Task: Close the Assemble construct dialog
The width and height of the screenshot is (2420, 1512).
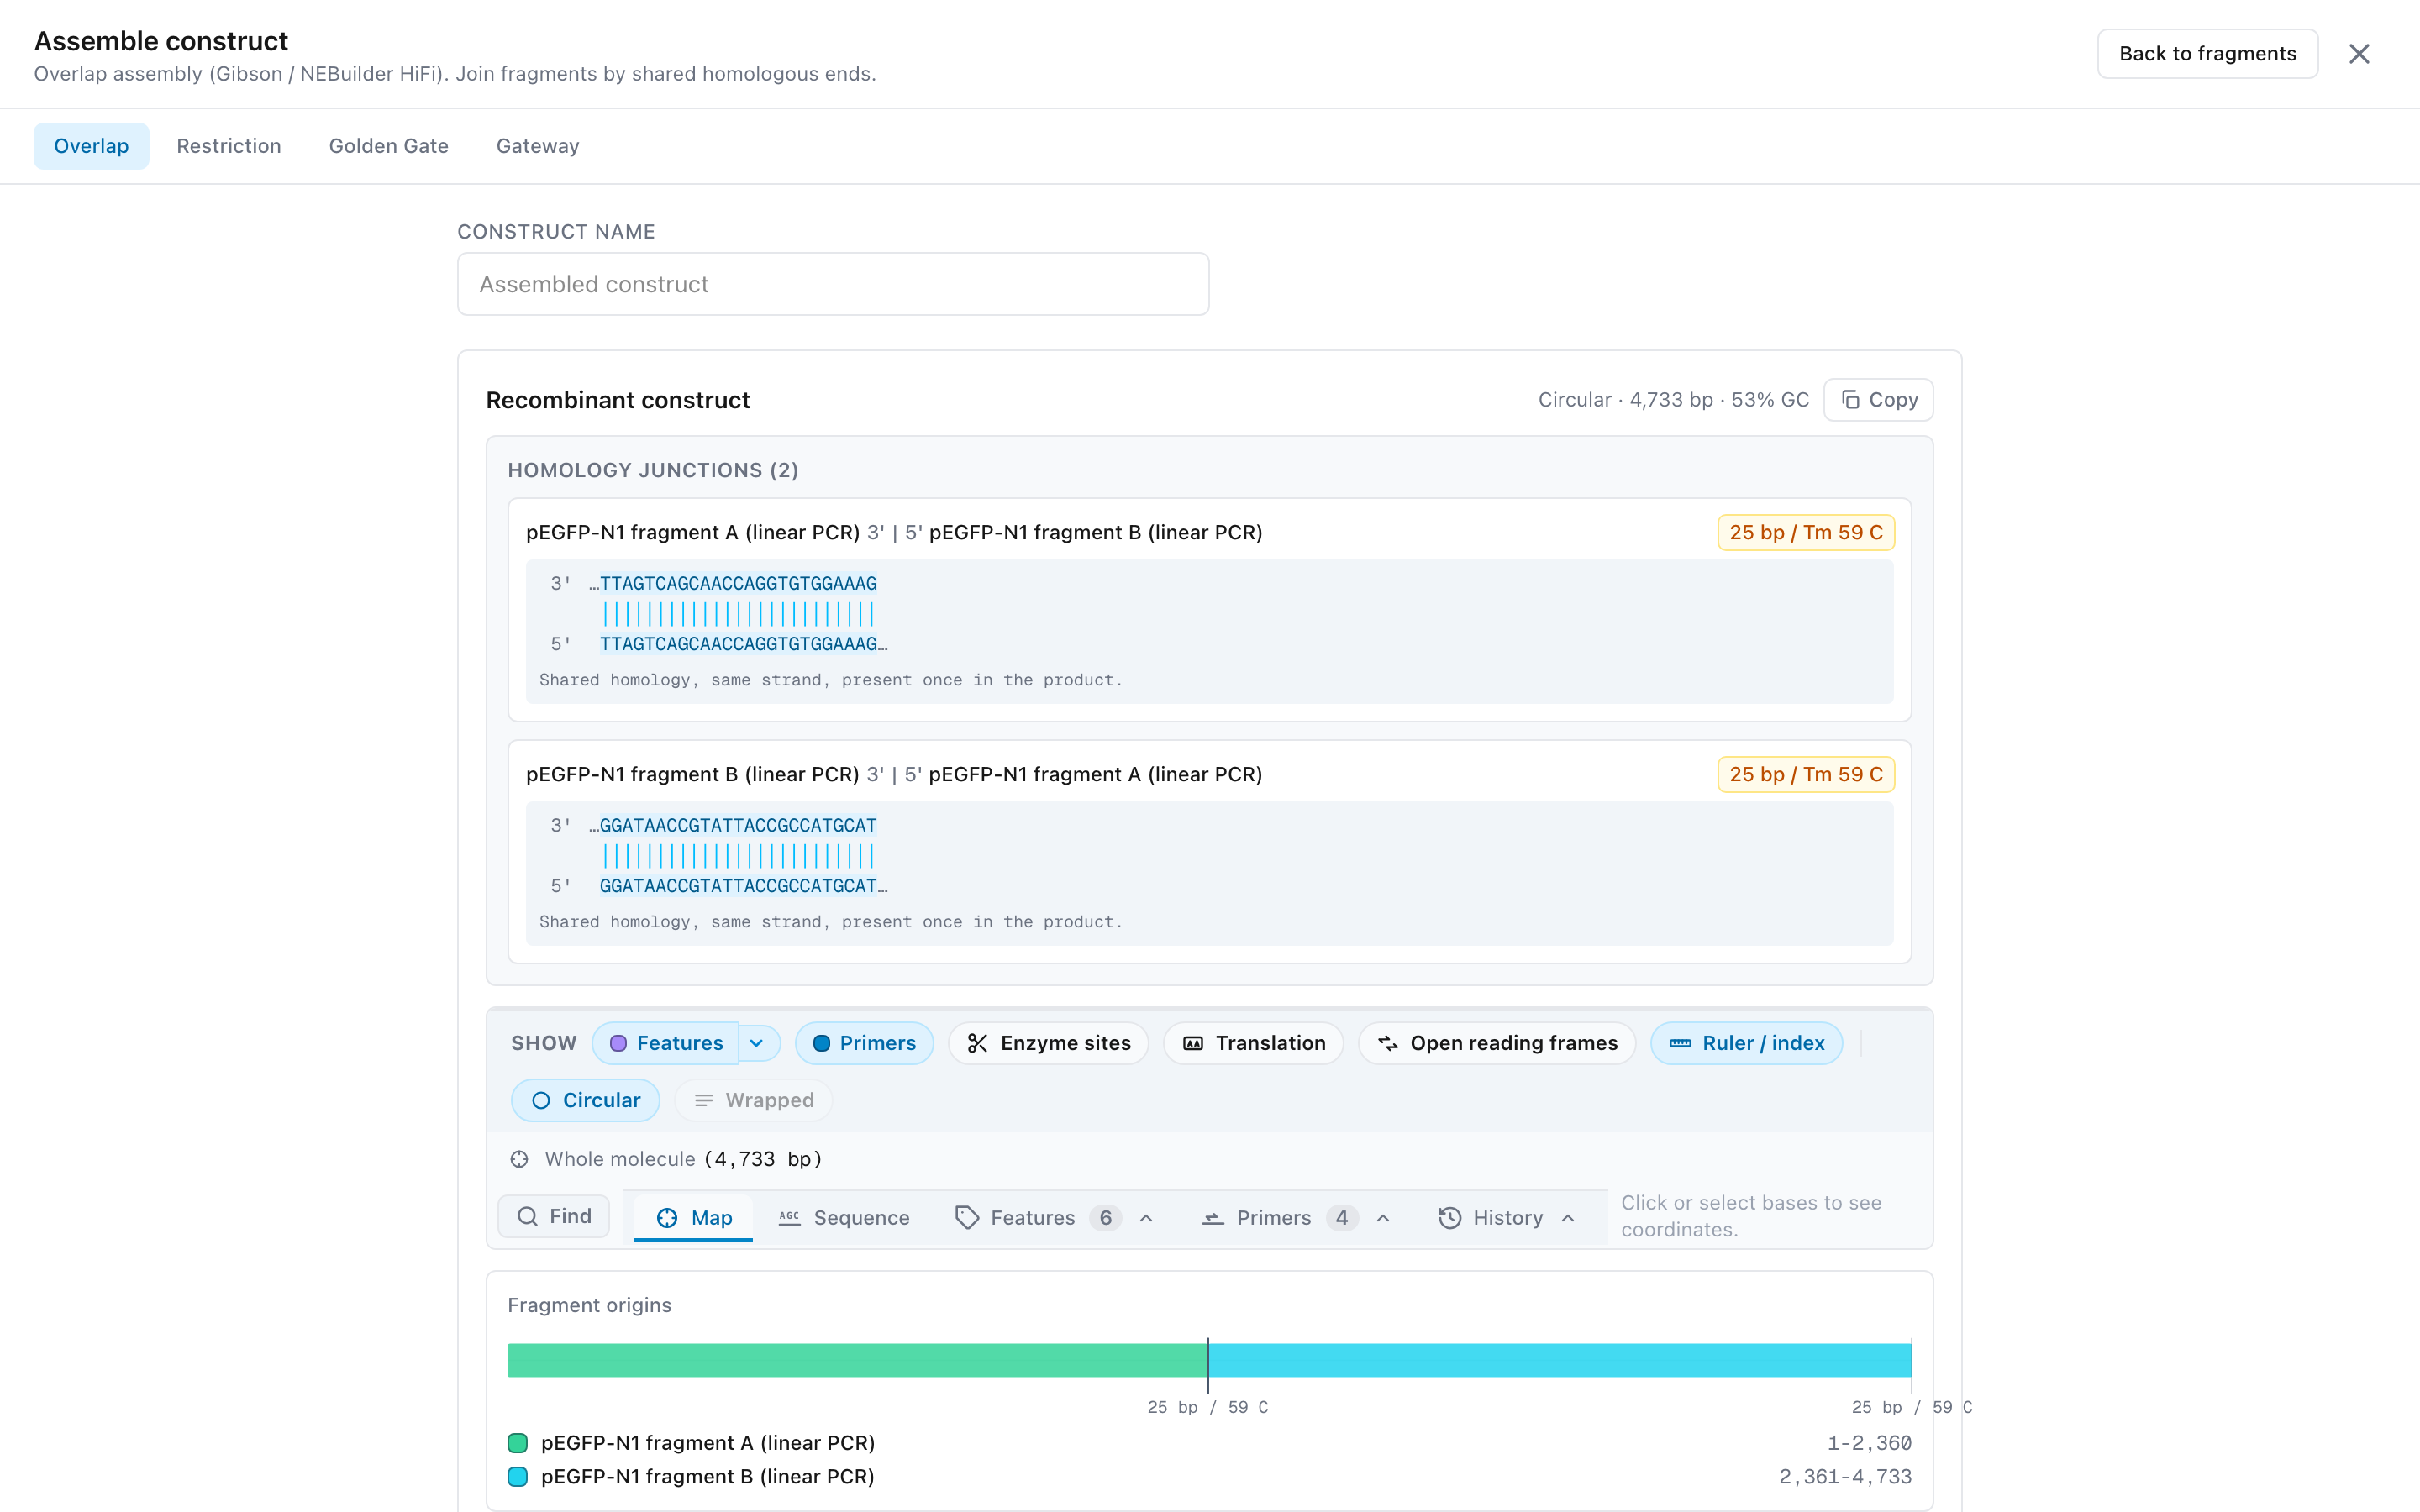Action: tap(2359, 54)
